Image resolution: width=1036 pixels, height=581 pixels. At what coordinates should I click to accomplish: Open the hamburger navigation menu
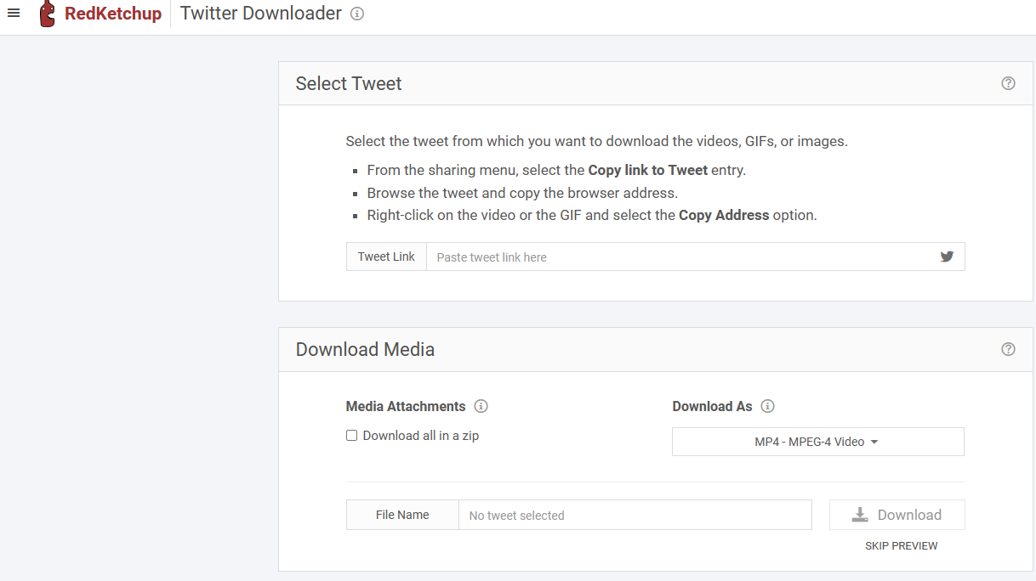[x=14, y=14]
